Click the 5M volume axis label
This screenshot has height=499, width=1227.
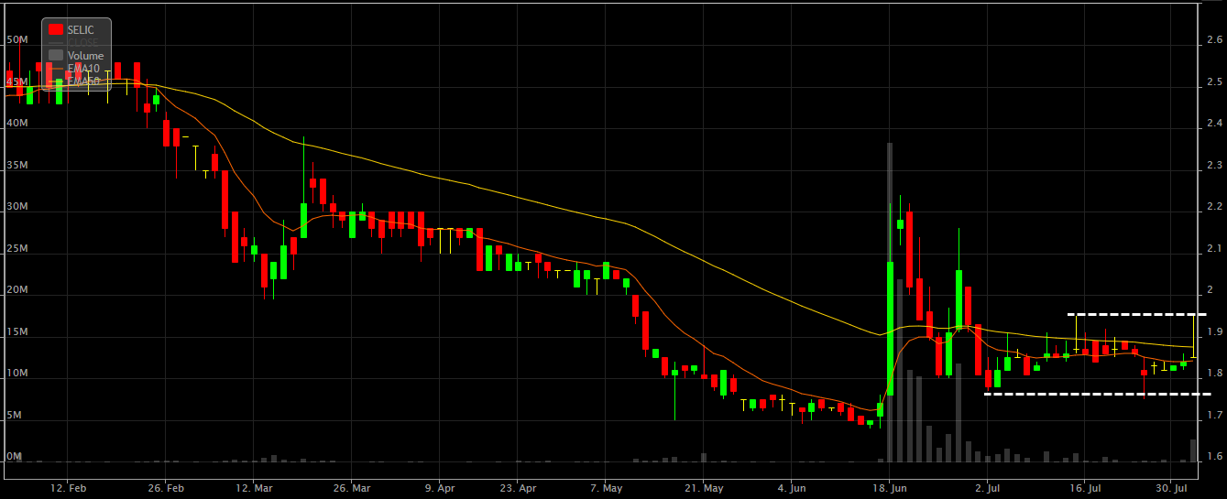point(14,415)
